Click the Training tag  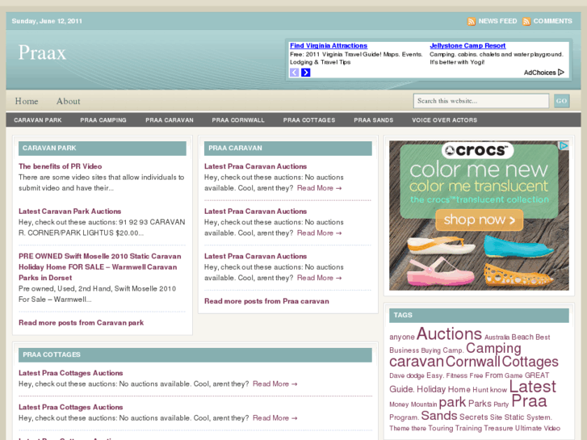[468, 429]
